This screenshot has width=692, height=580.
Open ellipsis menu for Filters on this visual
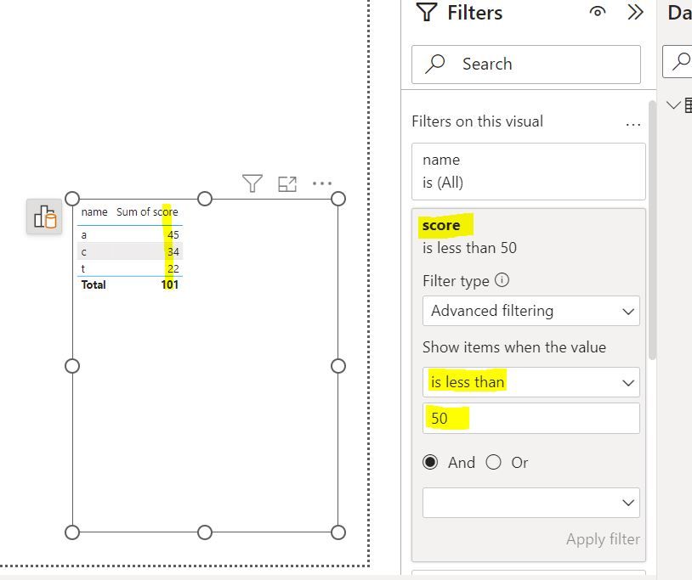632,125
